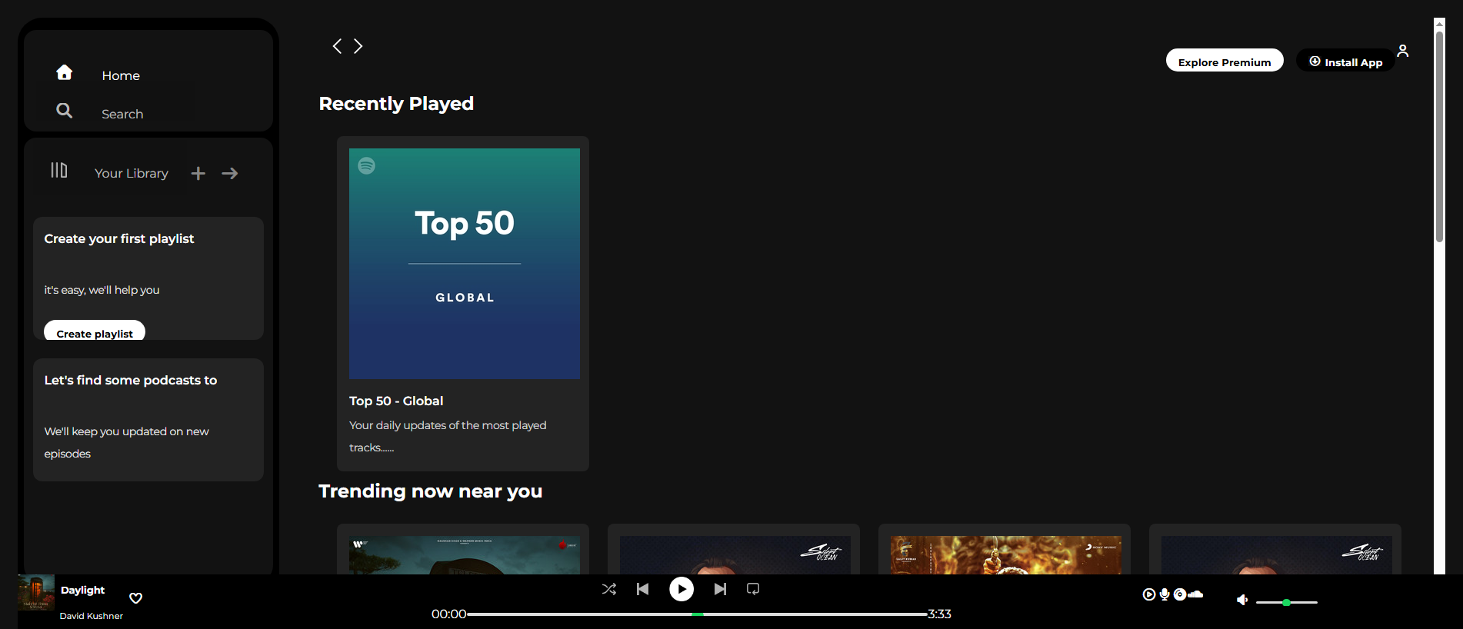Add to library with the plus icon
Viewport: 1463px width, 629px height.
[198, 174]
